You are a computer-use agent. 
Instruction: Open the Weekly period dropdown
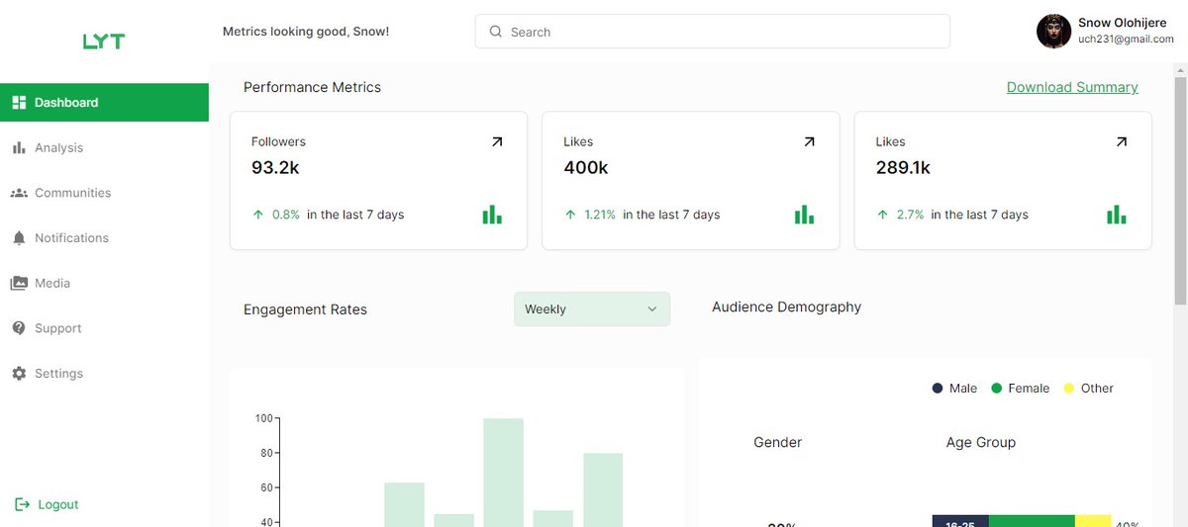[592, 309]
